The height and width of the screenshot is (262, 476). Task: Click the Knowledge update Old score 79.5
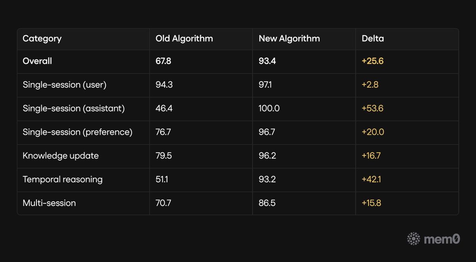tap(163, 156)
